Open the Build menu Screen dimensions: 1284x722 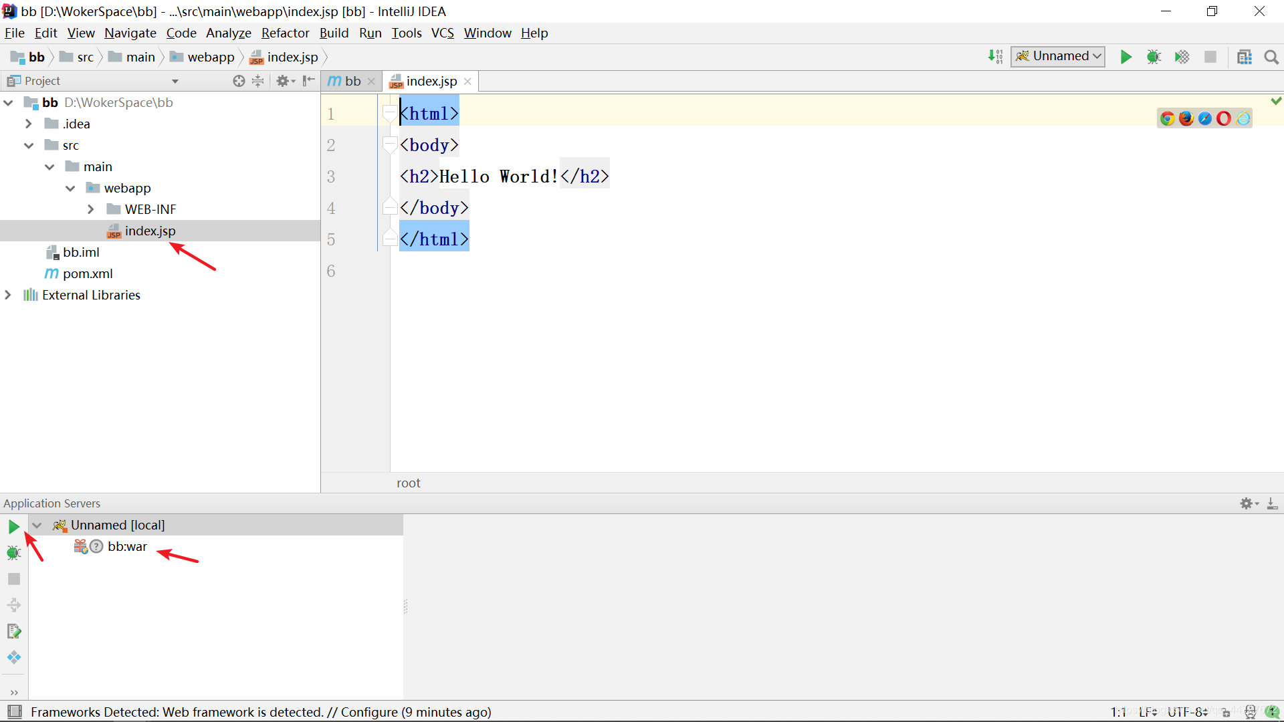tap(334, 33)
